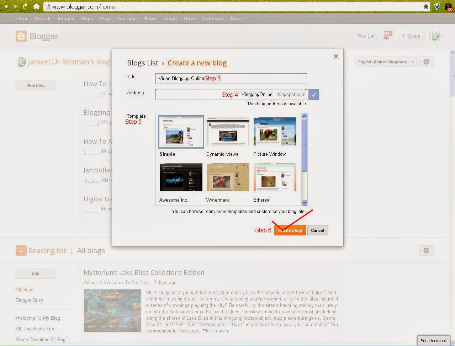
Task: Open Play in the Google bar
Action: (105, 18)
